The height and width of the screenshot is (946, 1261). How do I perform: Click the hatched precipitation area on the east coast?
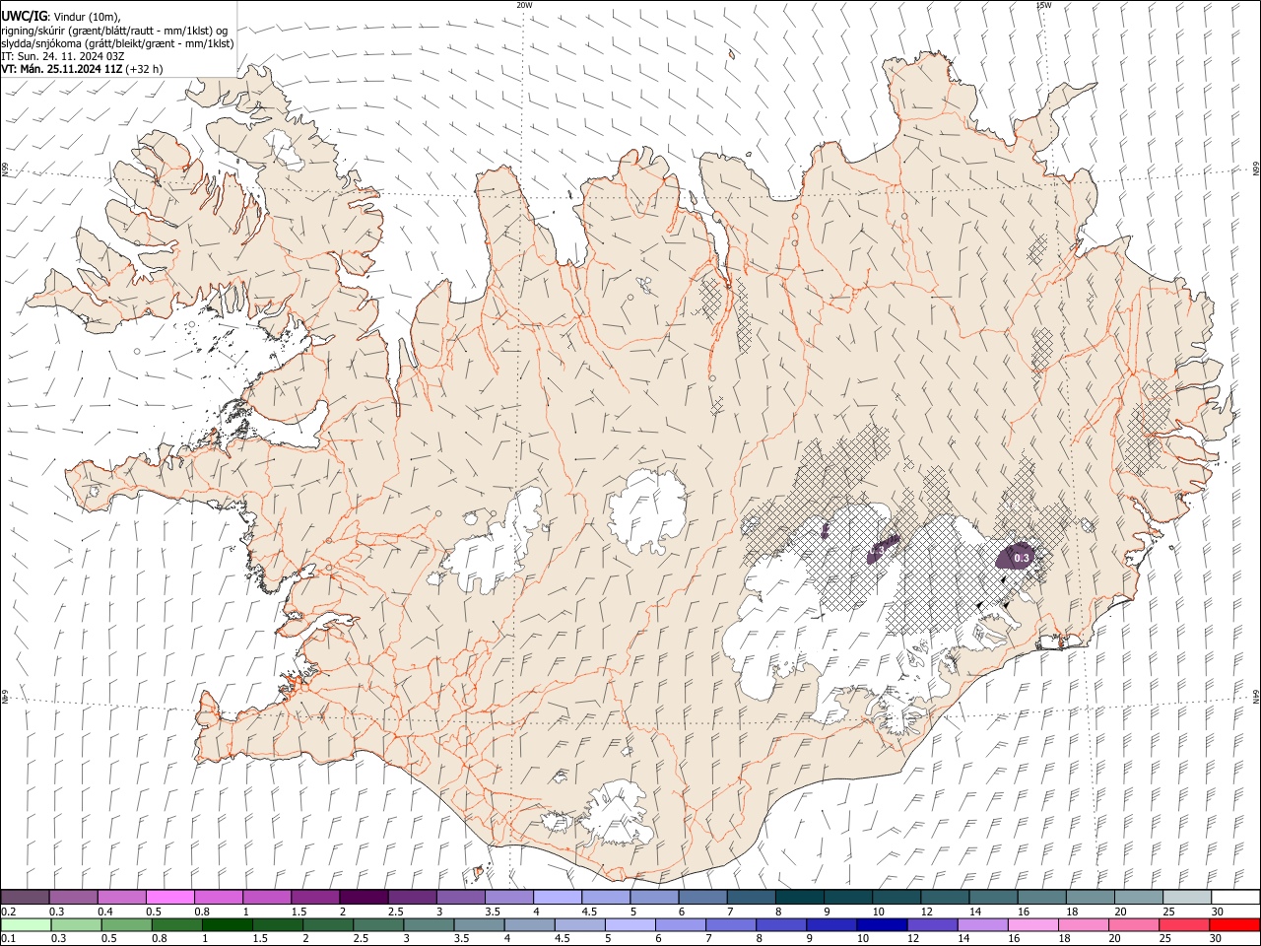tap(1150, 427)
